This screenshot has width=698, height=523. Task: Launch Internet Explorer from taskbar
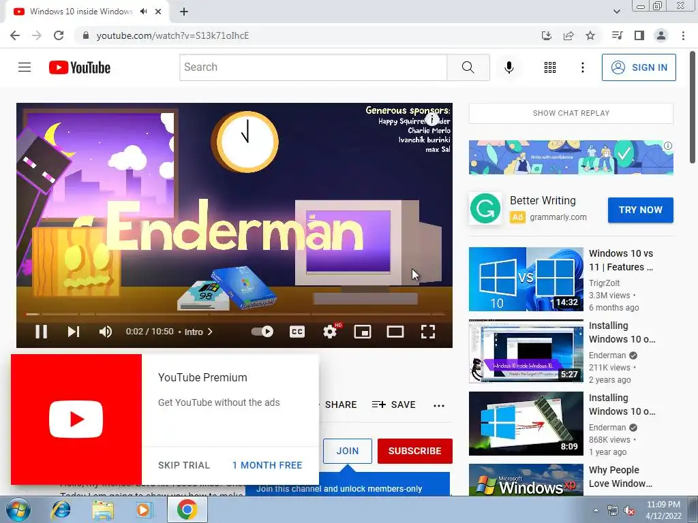tap(61, 509)
